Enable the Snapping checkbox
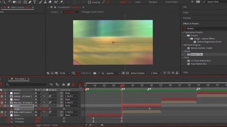The height and width of the screenshot is (127, 227). coord(89,2)
